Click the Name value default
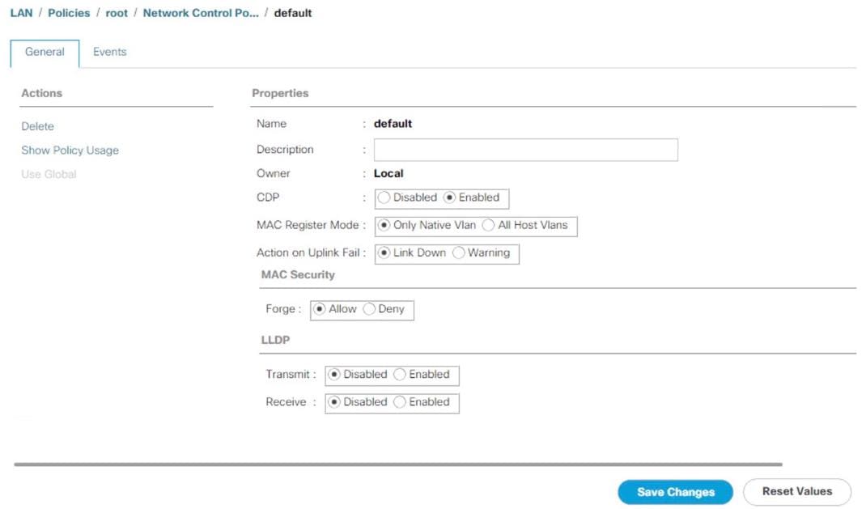This screenshot has height=509, width=866. pos(393,124)
